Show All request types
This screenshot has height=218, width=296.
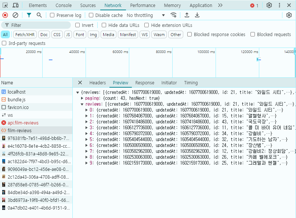point(5,35)
